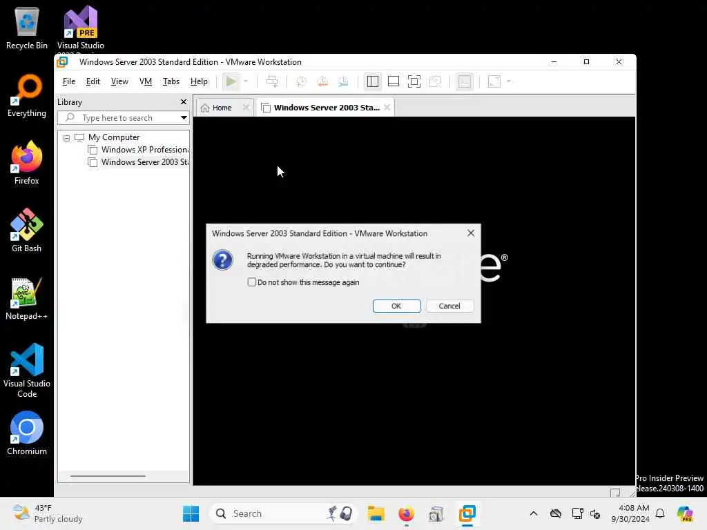Open the library search dropdown arrow
707x530 pixels.
184,117
